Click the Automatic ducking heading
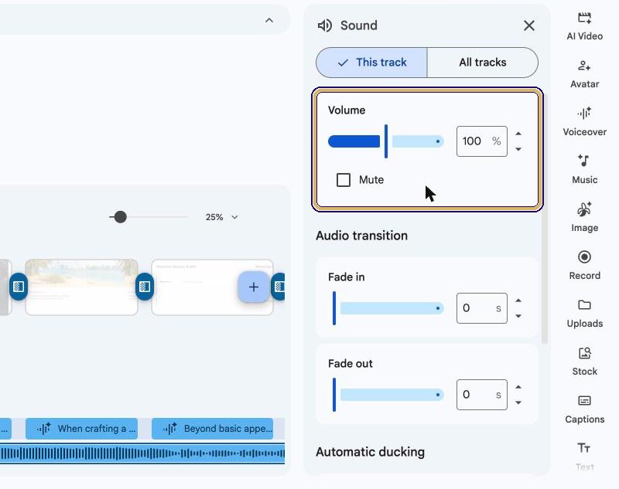 pyautogui.click(x=371, y=452)
